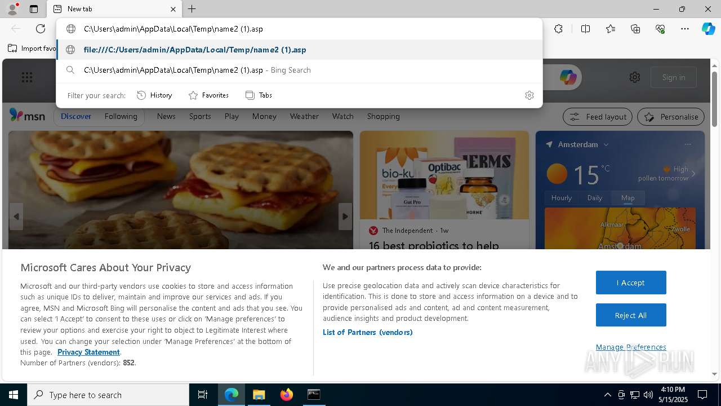Open Sports section
The height and width of the screenshot is (406, 721).
[200, 116]
